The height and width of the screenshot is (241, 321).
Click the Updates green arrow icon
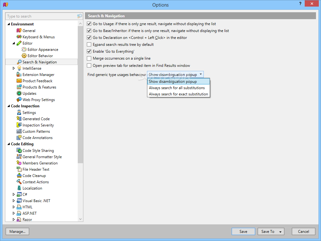(x=19, y=94)
